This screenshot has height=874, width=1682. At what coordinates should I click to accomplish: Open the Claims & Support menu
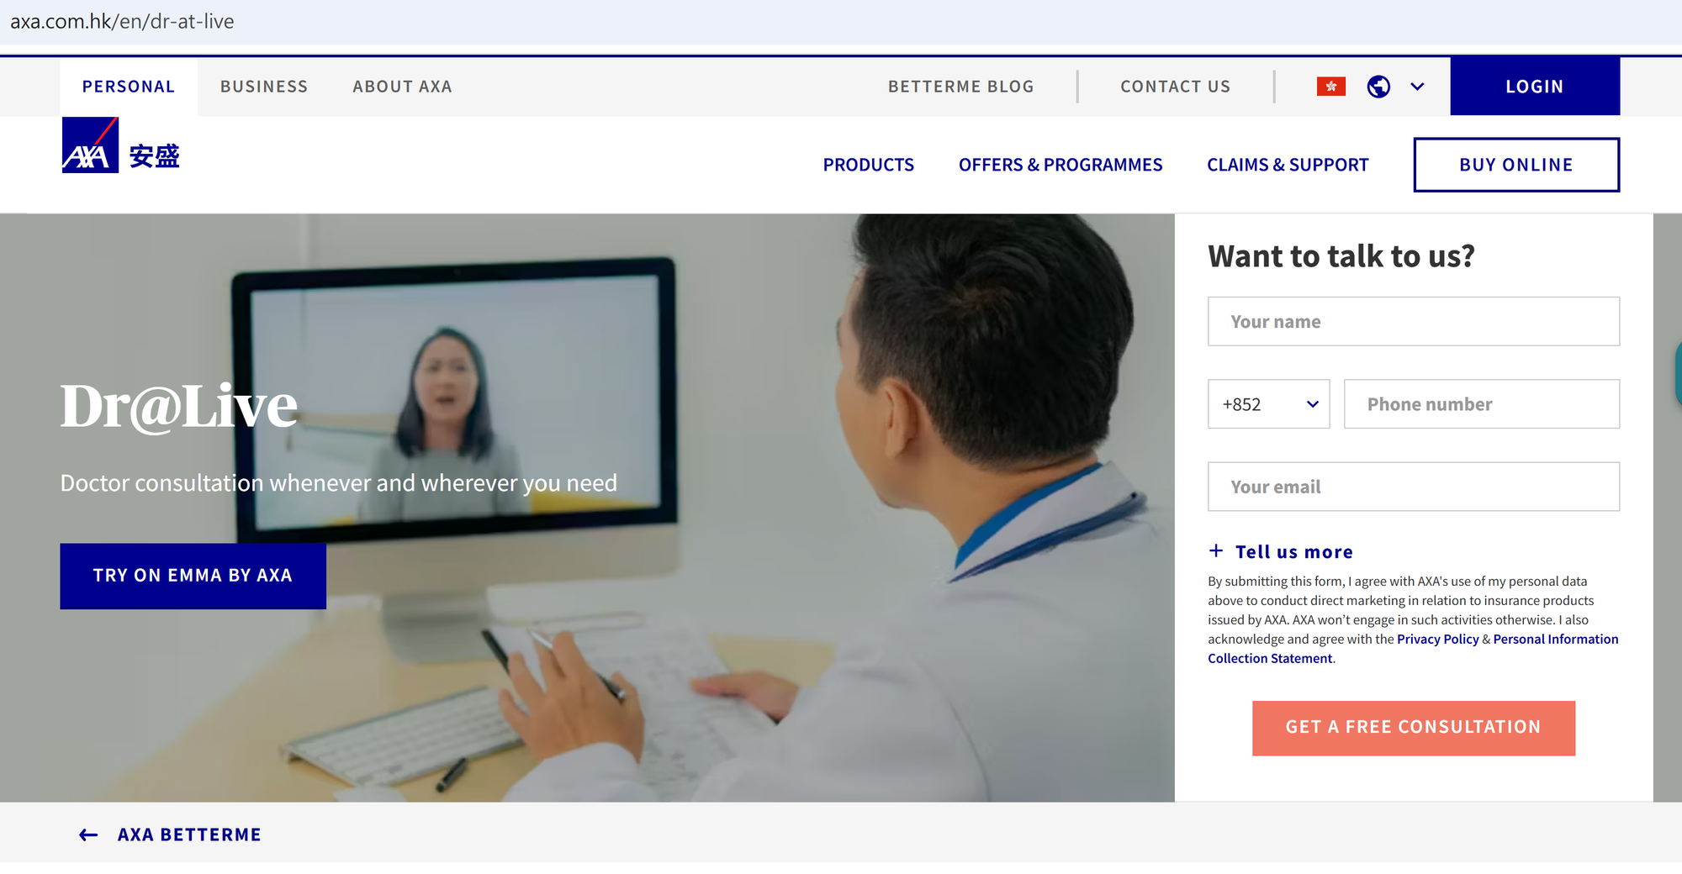point(1288,165)
